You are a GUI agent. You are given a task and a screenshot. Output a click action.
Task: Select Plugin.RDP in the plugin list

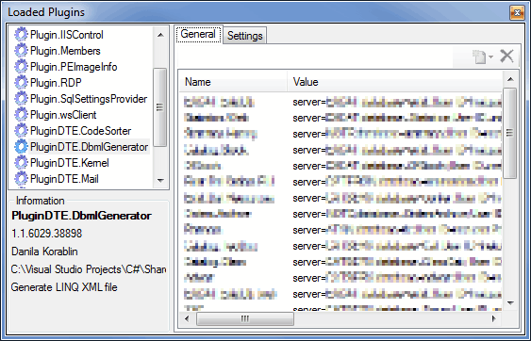tap(56, 83)
